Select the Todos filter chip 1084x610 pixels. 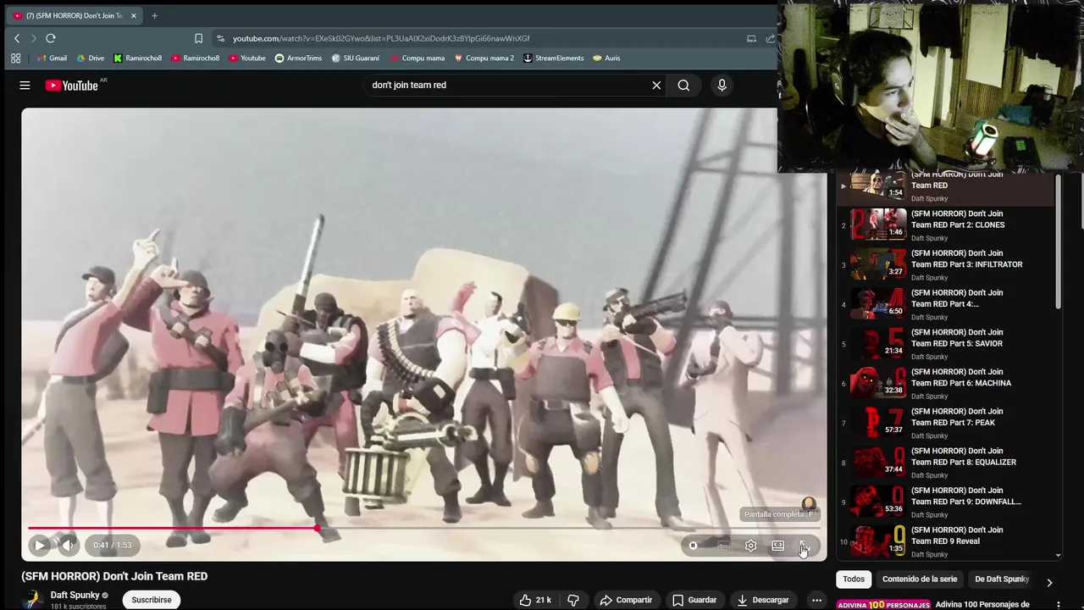pyautogui.click(x=854, y=579)
